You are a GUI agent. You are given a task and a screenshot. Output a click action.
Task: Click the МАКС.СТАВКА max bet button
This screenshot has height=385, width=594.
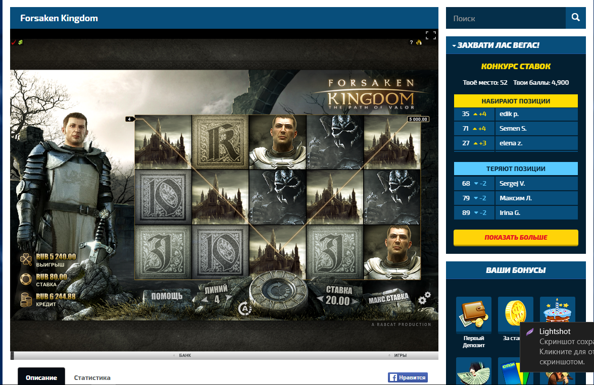[388, 299]
